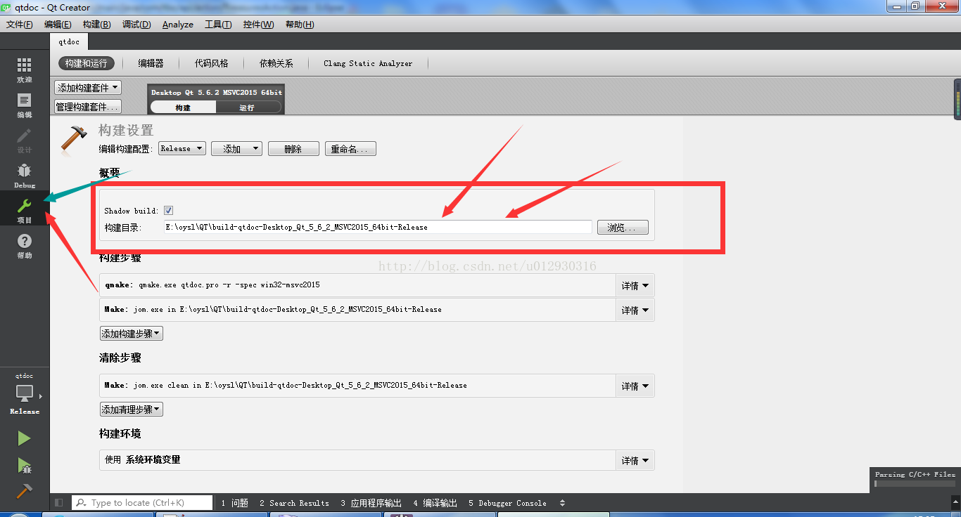Select the 运行 kit sub-tab
This screenshot has height=517, width=961.
point(247,107)
